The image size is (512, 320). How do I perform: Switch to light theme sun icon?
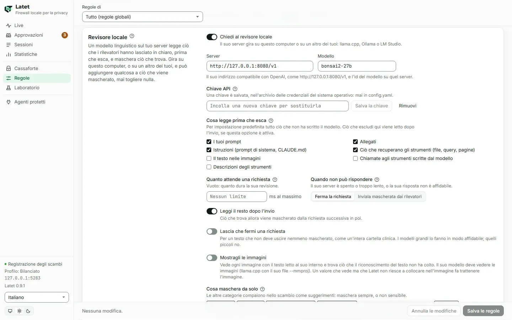19,311
